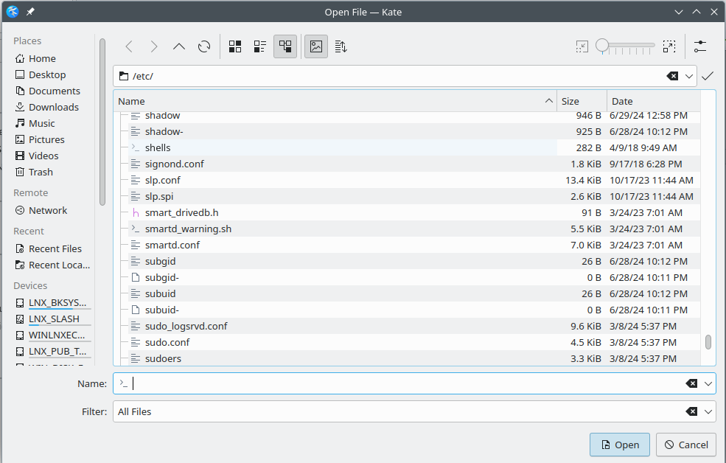726x463 pixels.
Task: Open the sorting options menu
Action: point(341,46)
